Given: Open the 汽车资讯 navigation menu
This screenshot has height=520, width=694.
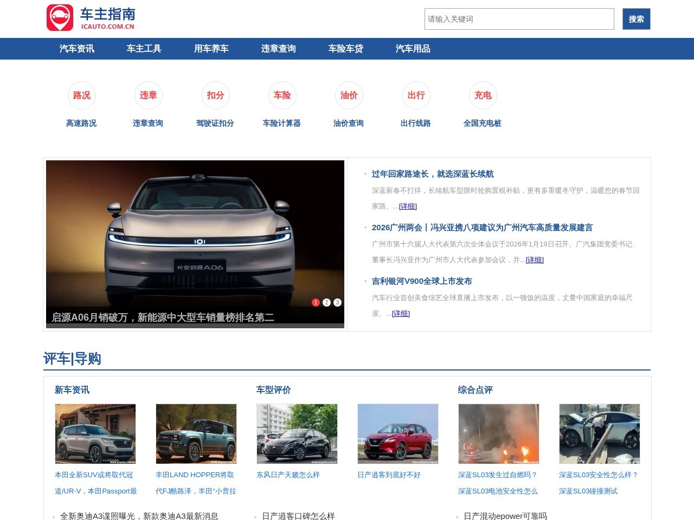Looking at the screenshot, I should click(x=76, y=49).
